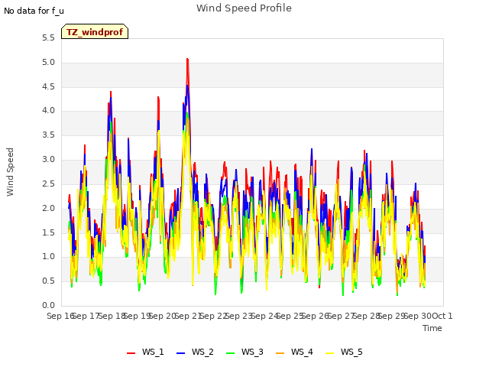Click the 4.0 y-axis tick label

tap(48, 111)
